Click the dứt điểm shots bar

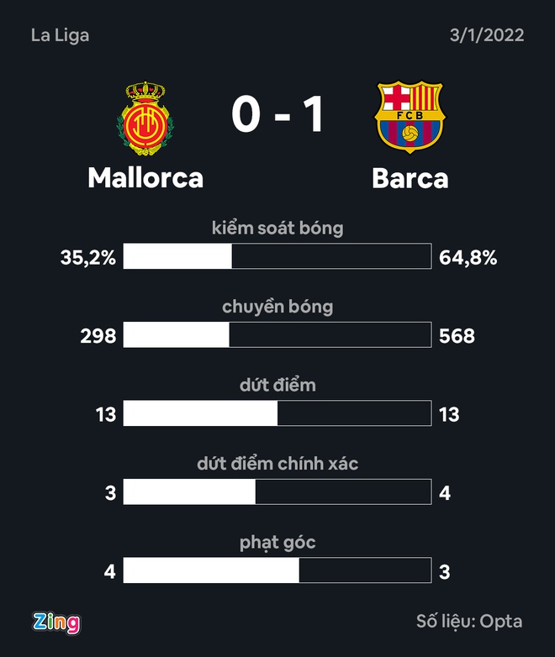coord(277,413)
